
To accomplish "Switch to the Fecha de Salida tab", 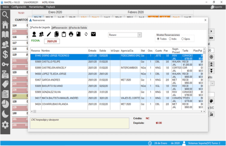I will click(x=78, y=28).
